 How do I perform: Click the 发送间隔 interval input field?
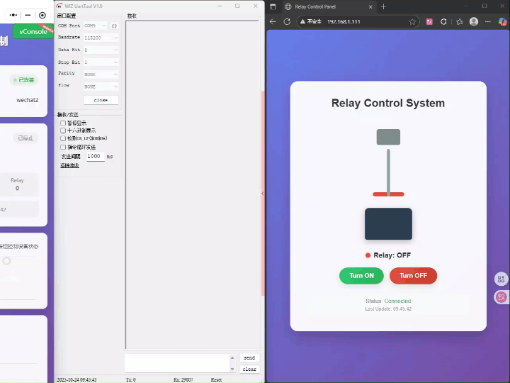[95, 156]
